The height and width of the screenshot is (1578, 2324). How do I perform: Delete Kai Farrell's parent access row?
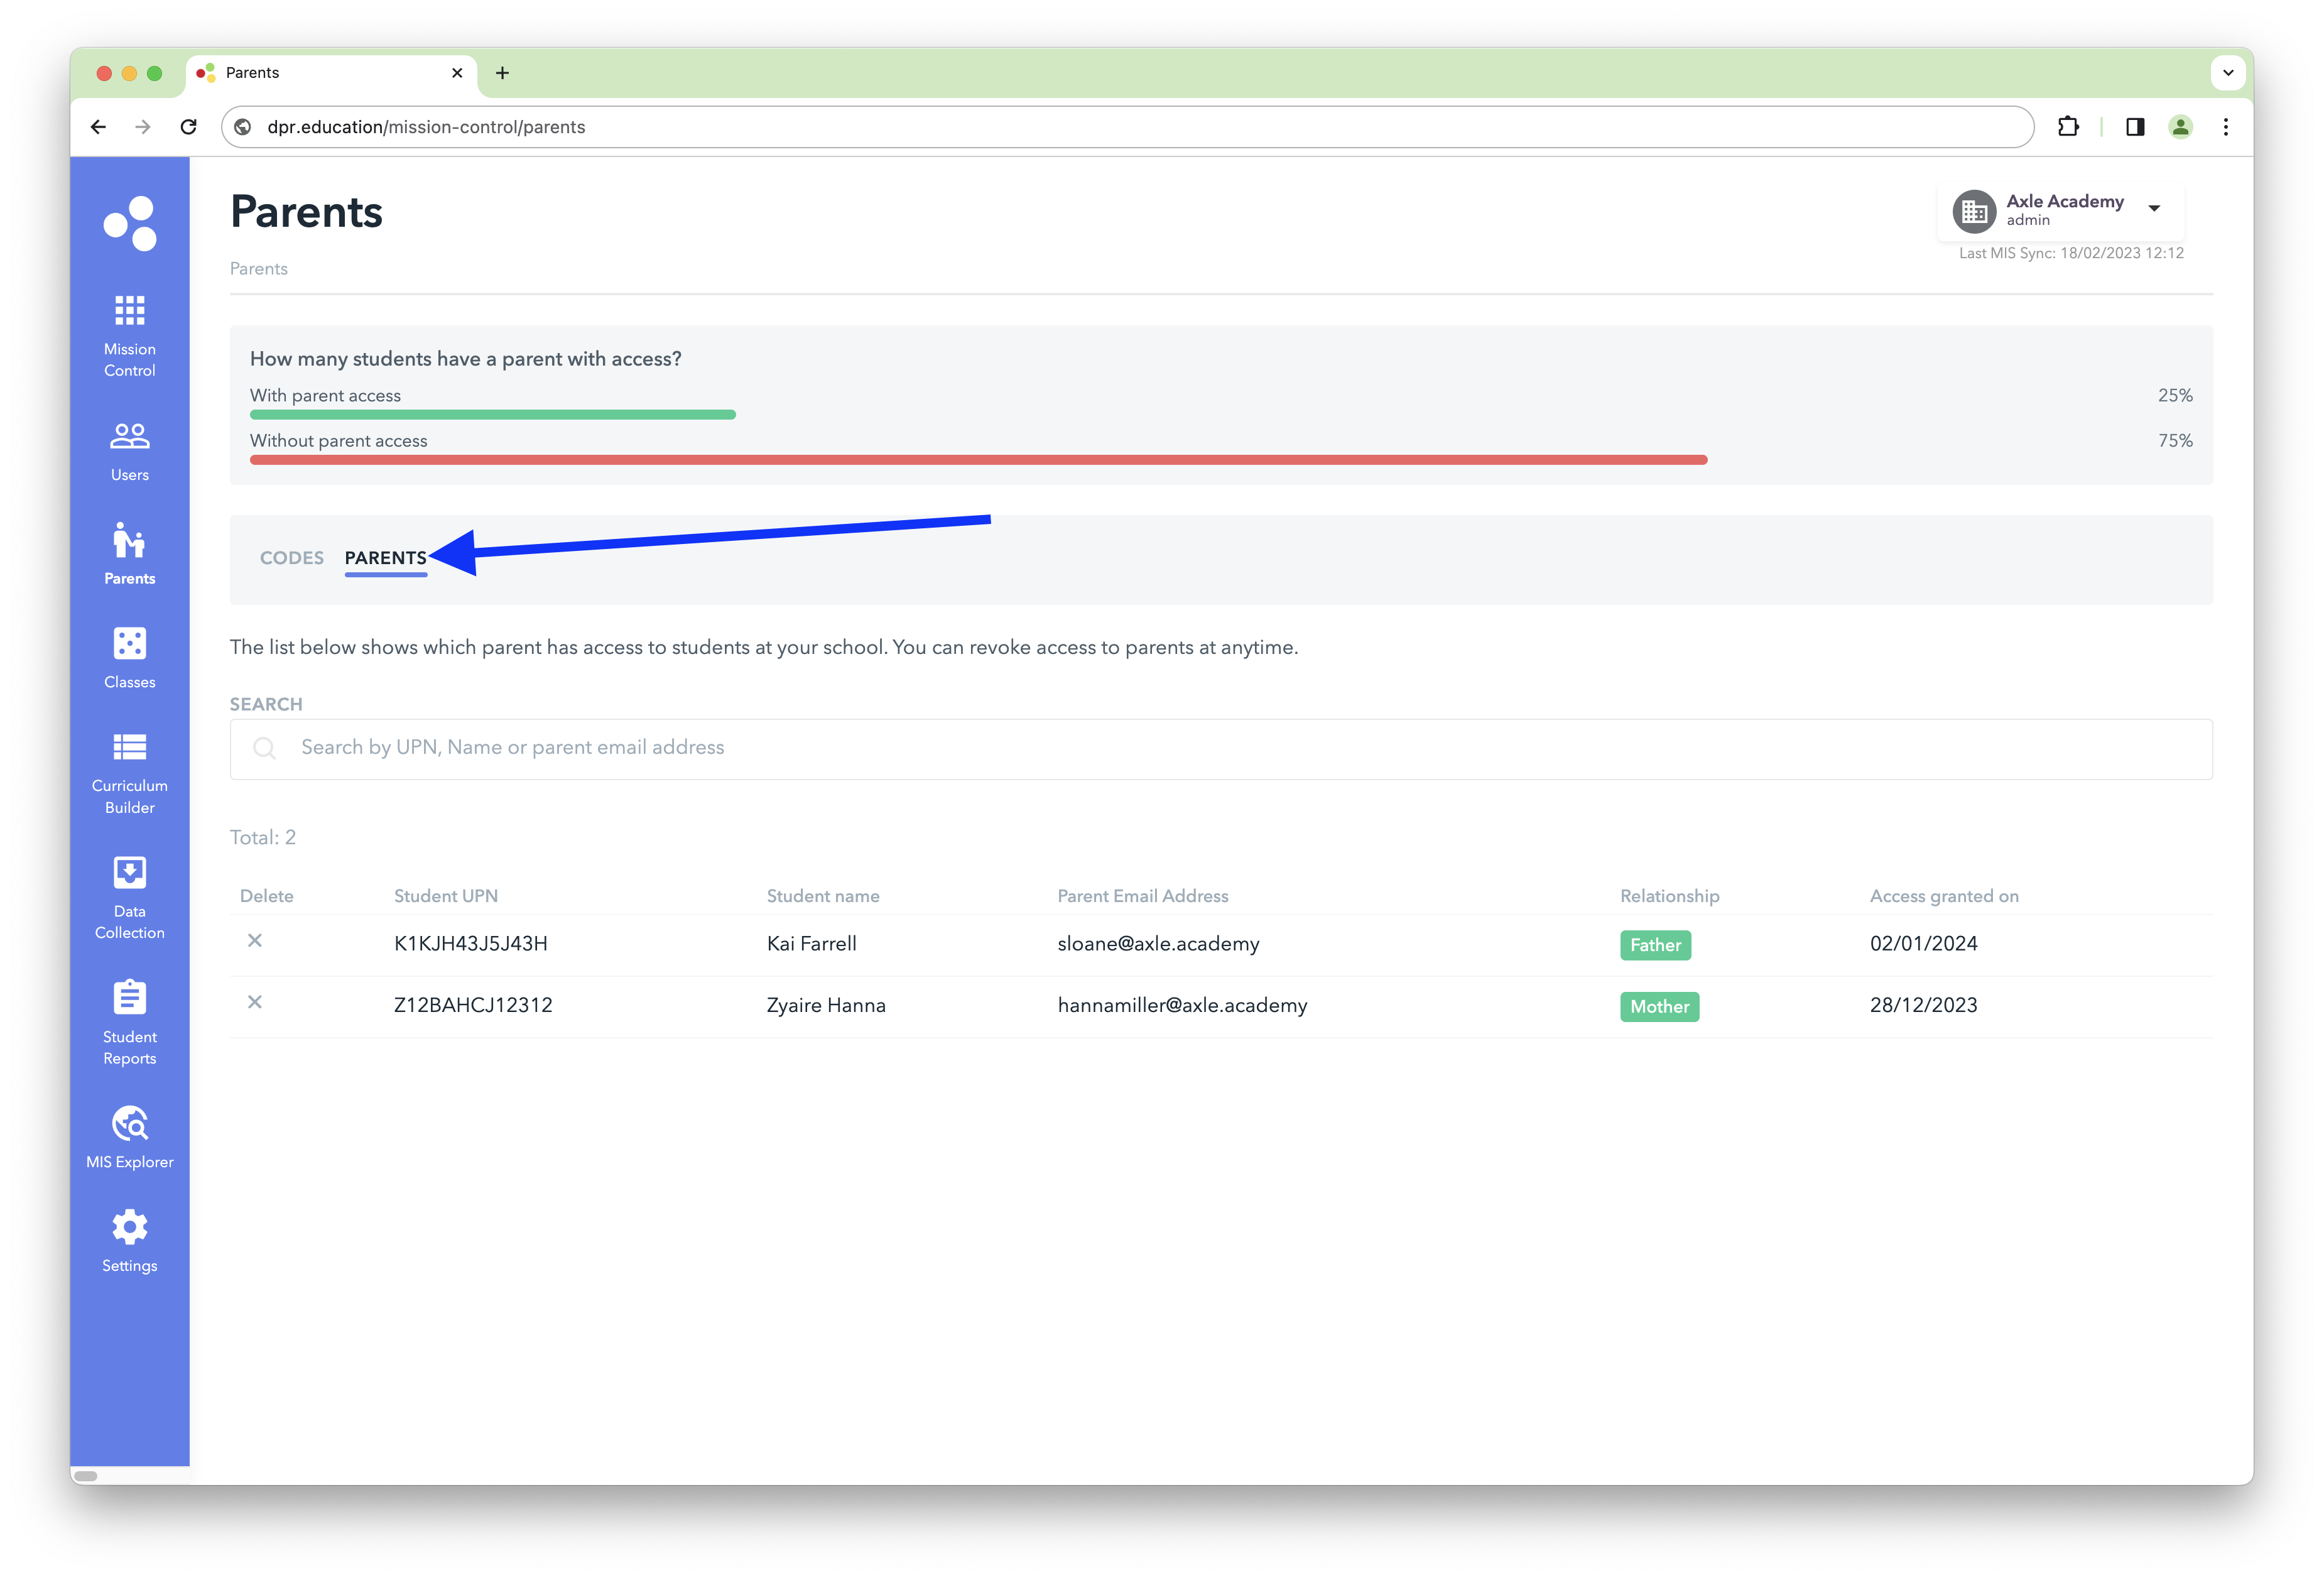(x=255, y=941)
